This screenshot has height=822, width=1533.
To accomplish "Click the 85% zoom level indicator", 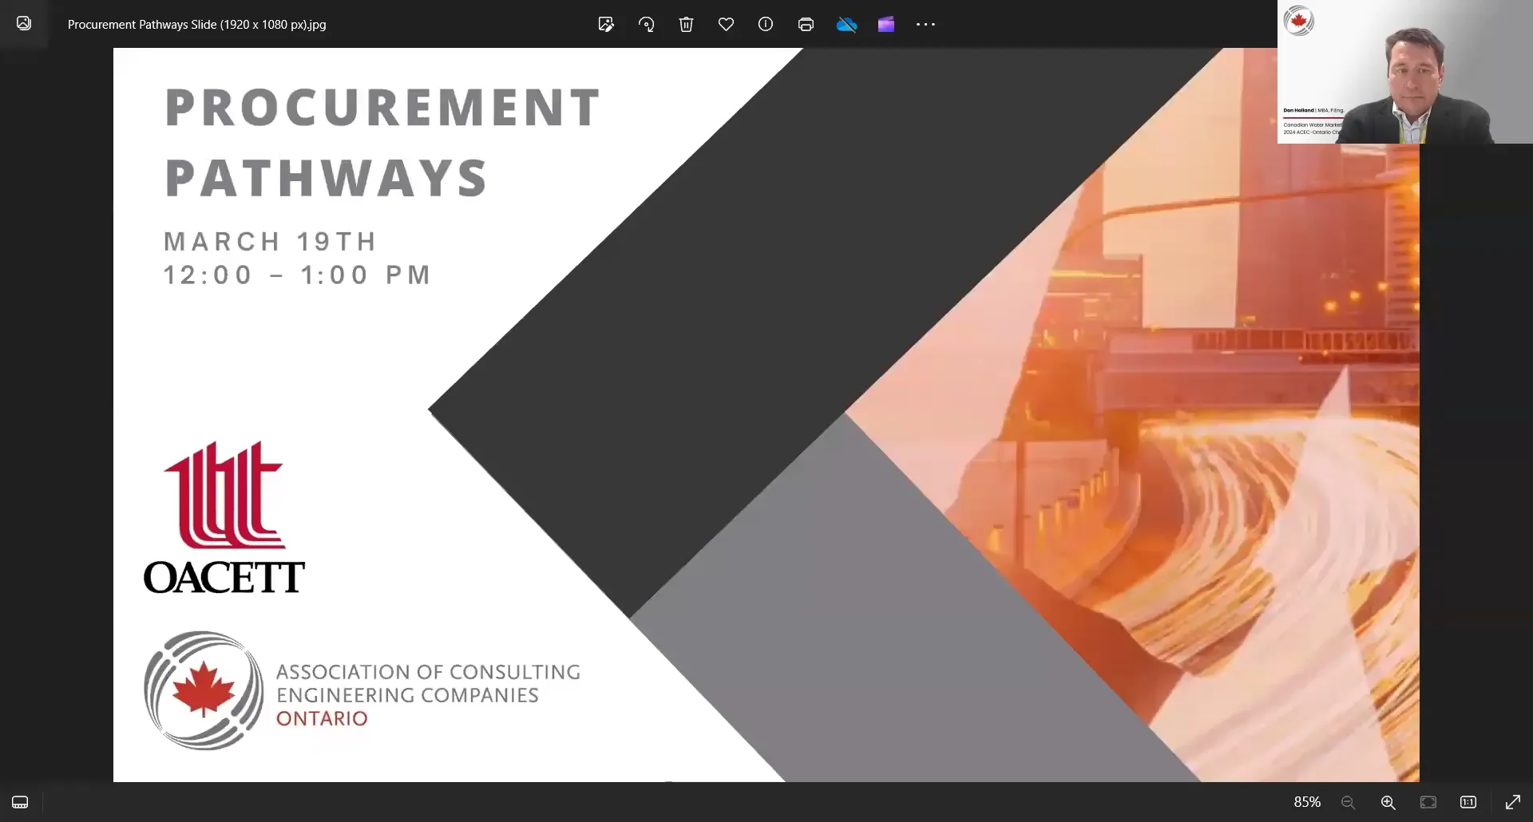I will point(1307,802).
